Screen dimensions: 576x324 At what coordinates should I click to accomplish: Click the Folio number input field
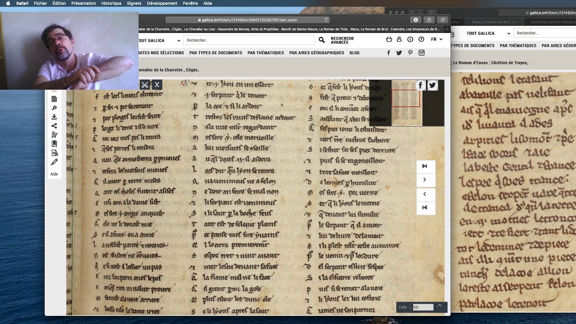[423, 307]
